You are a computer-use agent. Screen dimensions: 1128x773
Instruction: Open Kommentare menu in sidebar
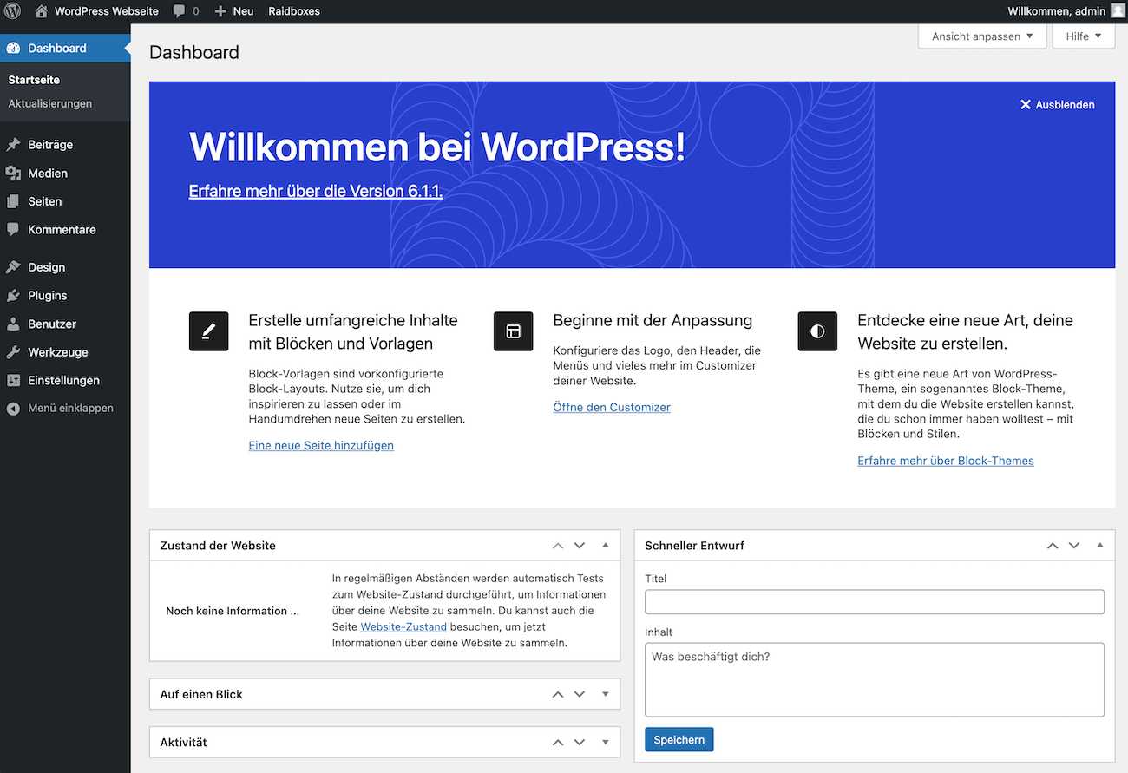65,230
